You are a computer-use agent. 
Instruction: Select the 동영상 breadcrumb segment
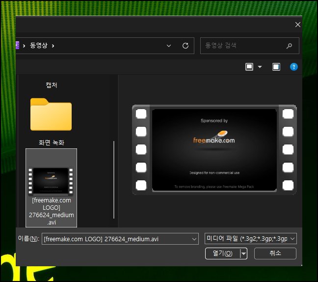39,45
